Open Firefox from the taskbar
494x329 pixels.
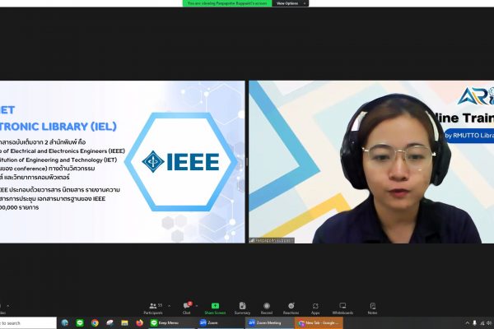pos(140,323)
